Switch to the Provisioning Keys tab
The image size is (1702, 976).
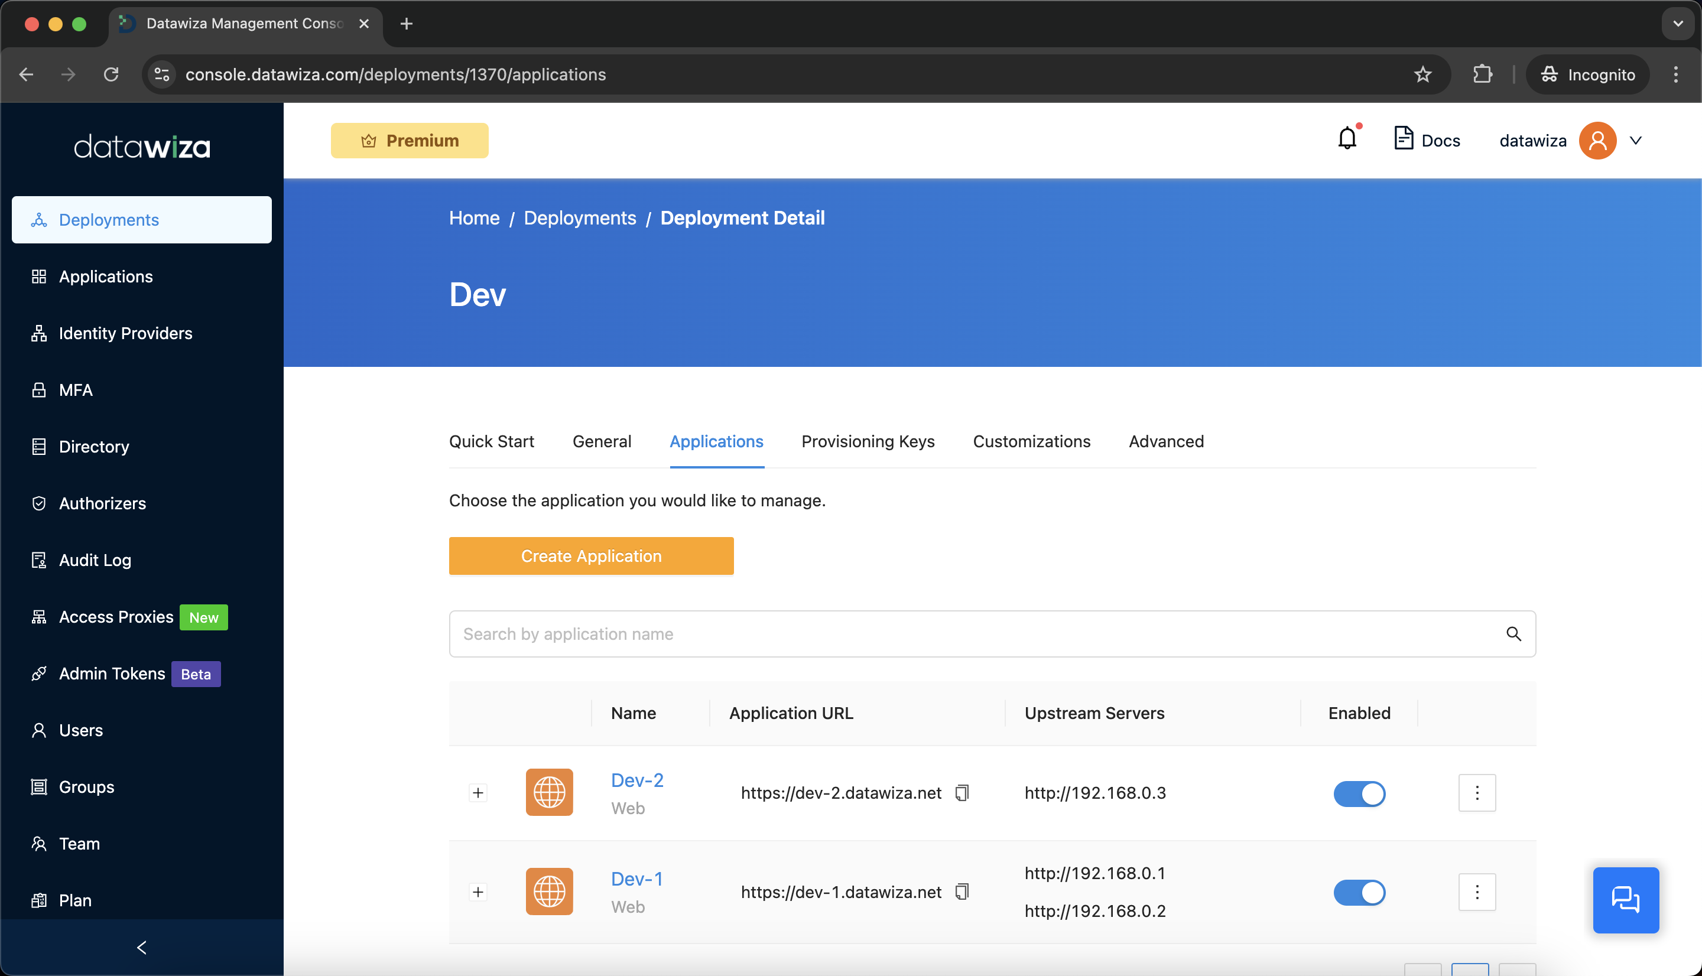(868, 441)
